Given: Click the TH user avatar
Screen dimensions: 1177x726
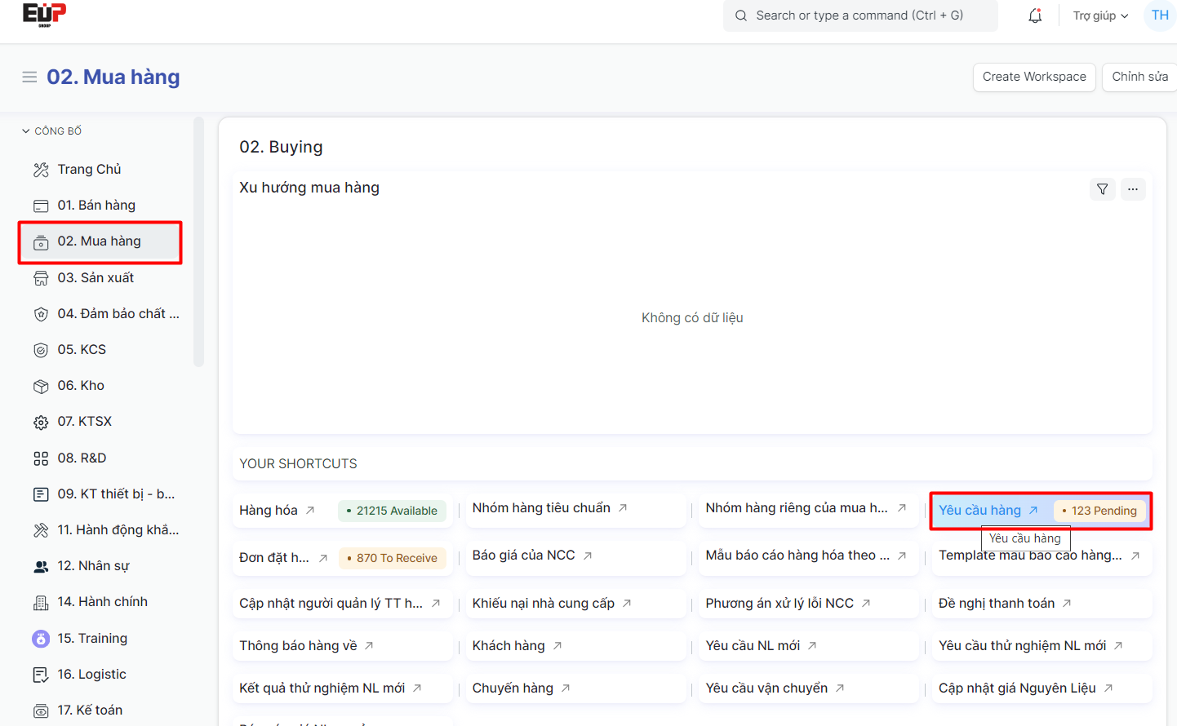Looking at the screenshot, I should tap(1159, 15).
